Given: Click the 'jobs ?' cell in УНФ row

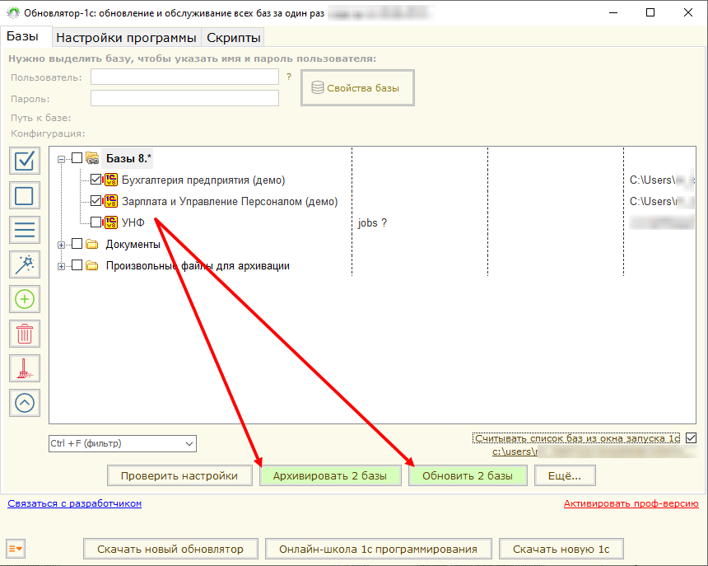Looking at the screenshot, I should click(x=372, y=222).
